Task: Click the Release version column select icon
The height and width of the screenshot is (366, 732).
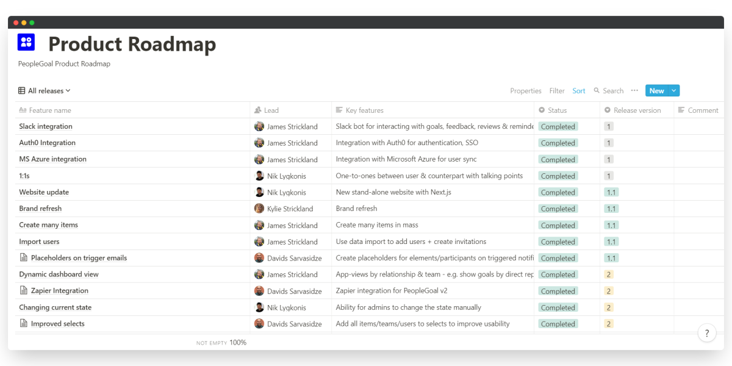Action: point(608,110)
